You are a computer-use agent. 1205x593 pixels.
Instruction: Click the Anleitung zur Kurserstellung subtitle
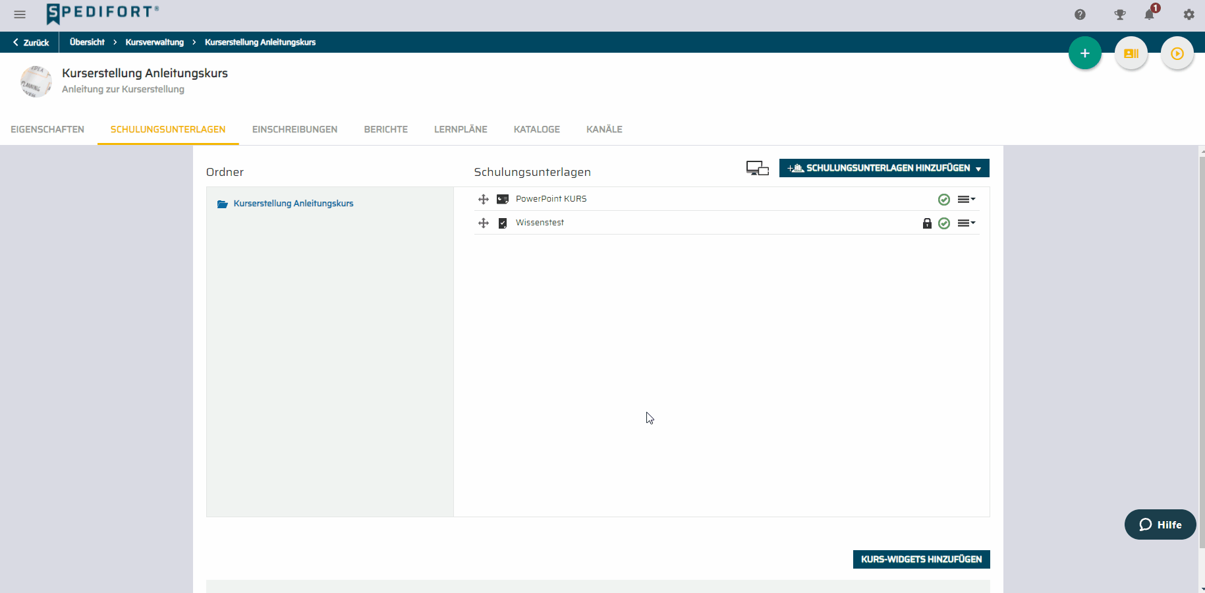123,89
